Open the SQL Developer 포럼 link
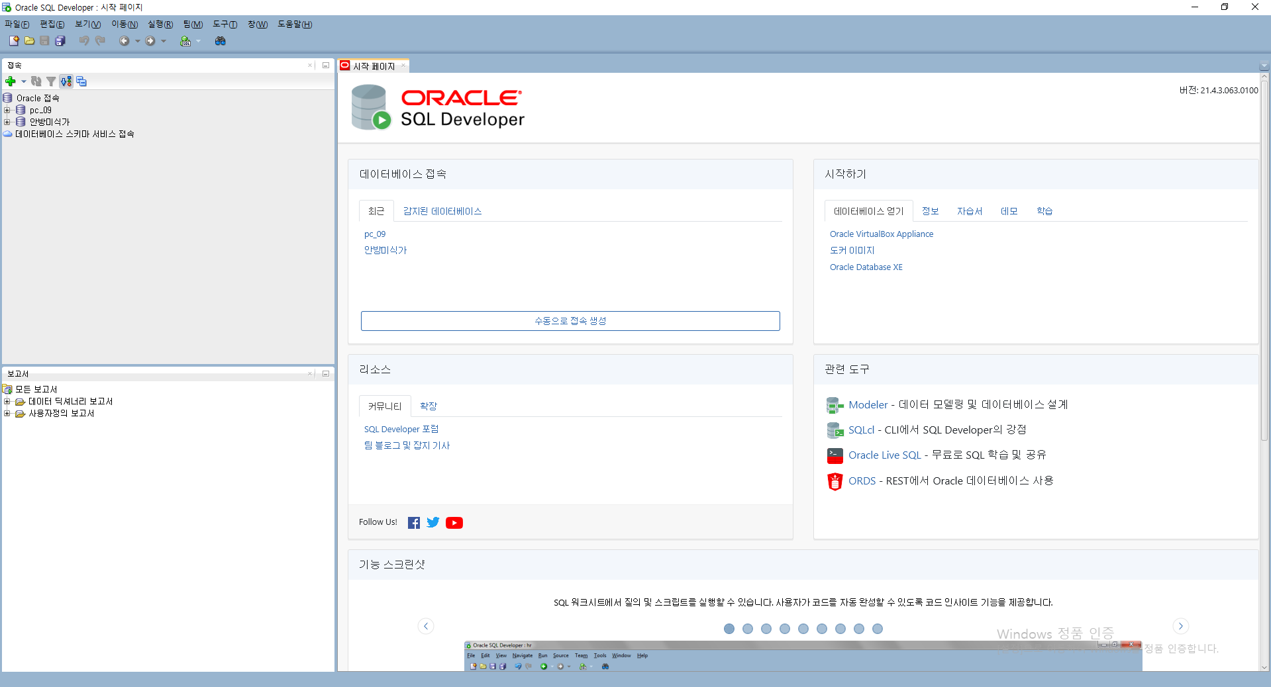The height and width of the screenshot is (687, 1271). [x=401, y=430]
